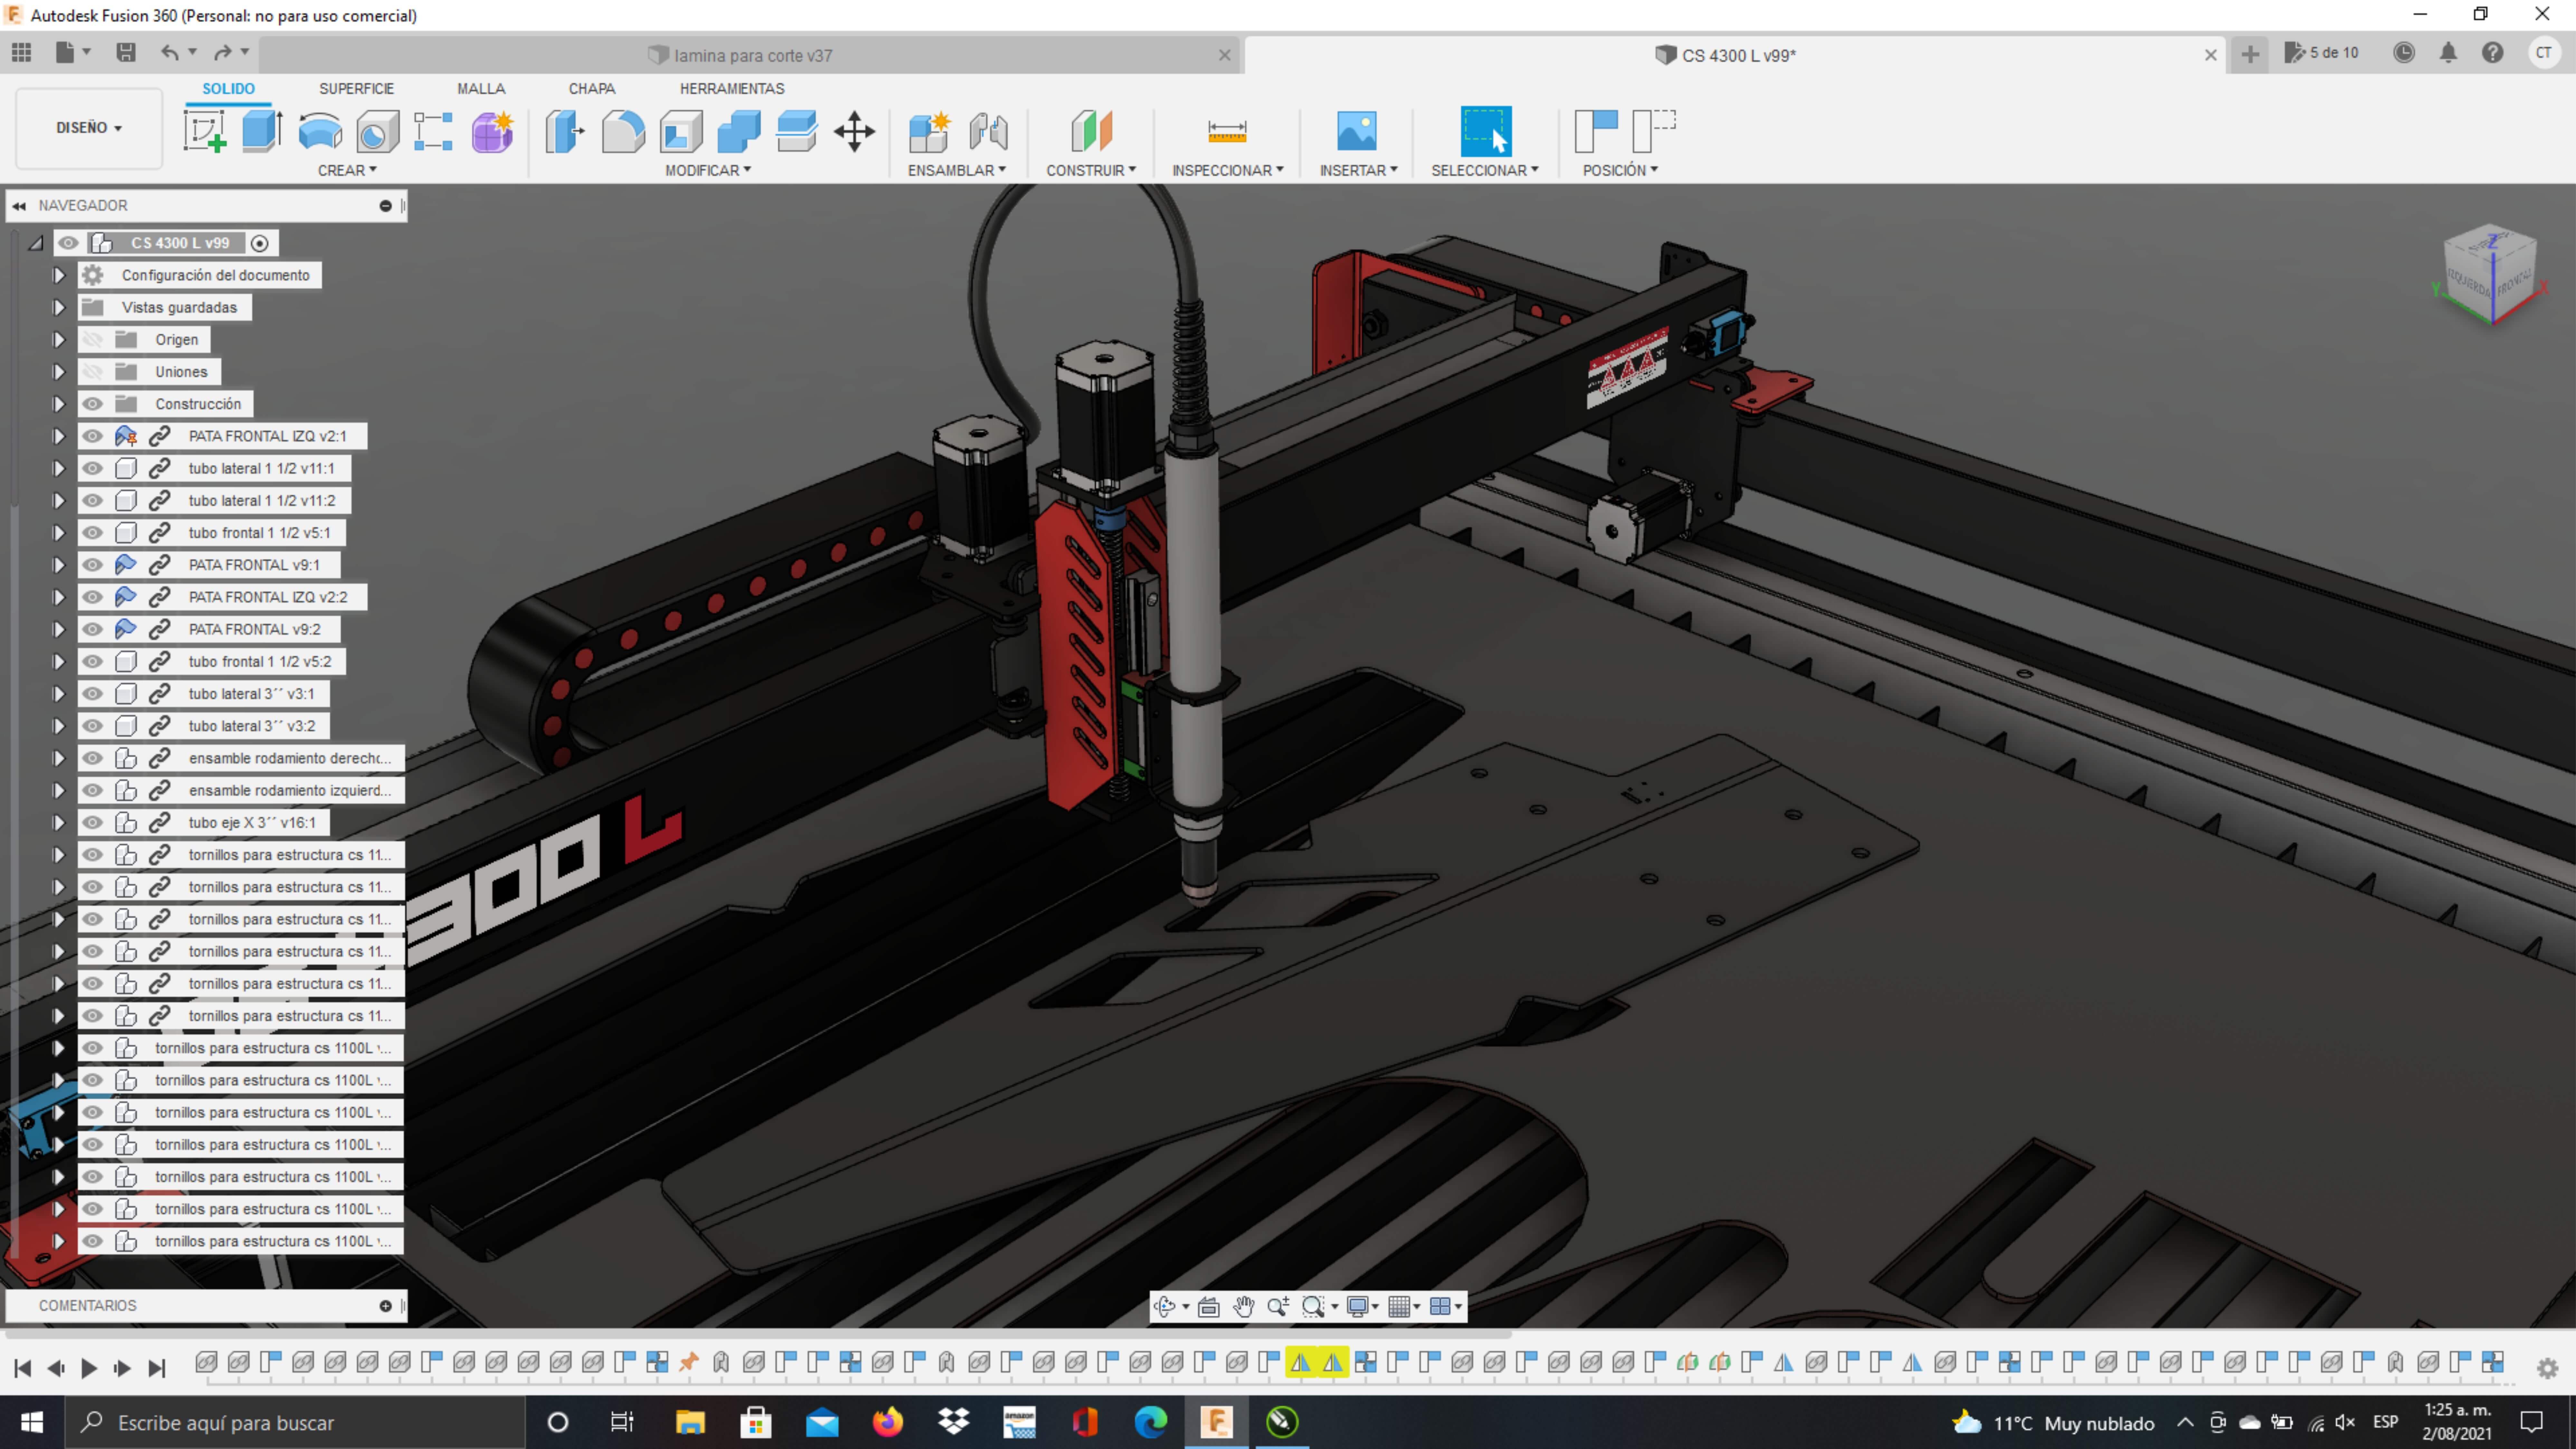Open the DISEÑO workspace dropdown
The height and width of the screenshot is (1449, 2576).
pos(89,128)
